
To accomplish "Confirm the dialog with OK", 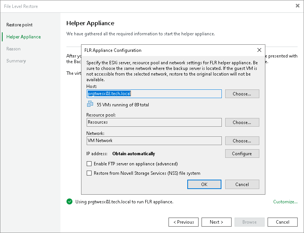I will (x=204, y=184).
